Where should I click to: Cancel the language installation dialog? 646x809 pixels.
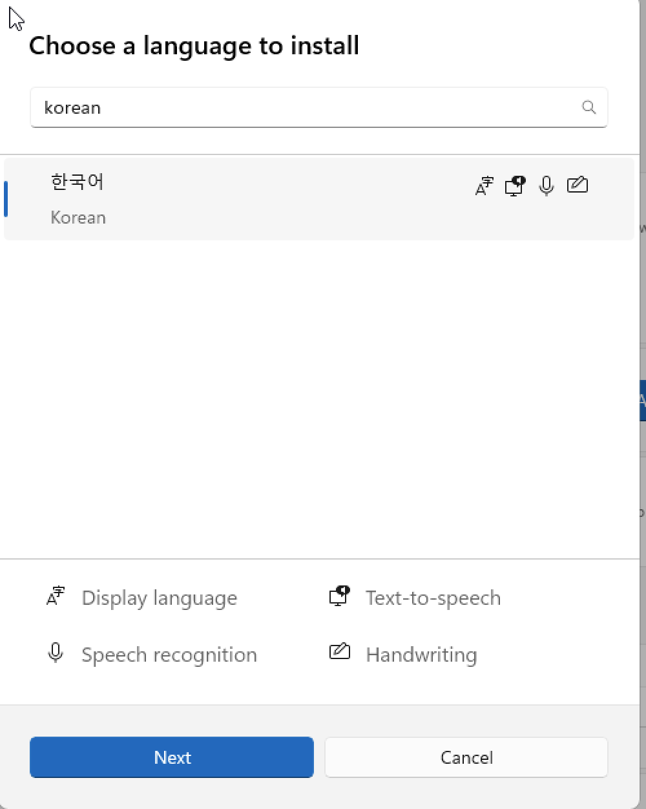pyautogui.click(x=466, y=757)
